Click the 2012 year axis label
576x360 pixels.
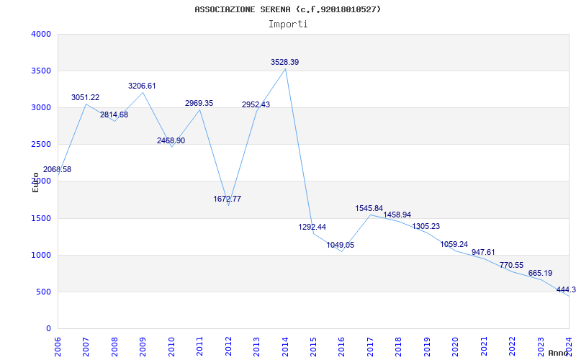[228, 346]
